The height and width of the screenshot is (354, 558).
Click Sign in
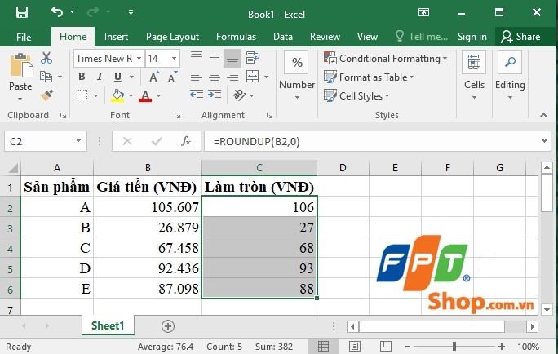(x=472, y=37)
